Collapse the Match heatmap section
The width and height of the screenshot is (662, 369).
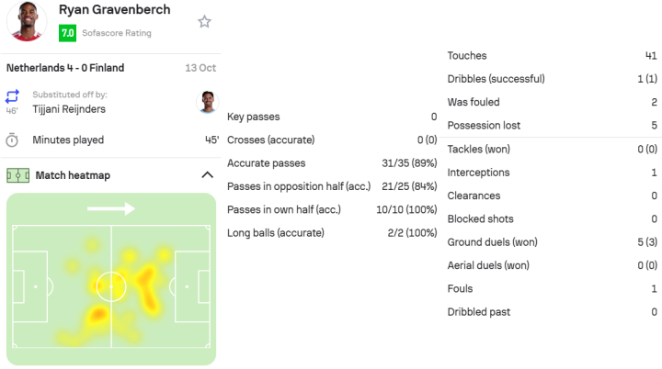206,175
